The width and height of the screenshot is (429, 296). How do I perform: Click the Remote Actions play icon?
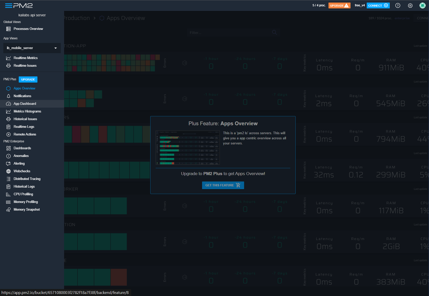click(x=8, y=134)
